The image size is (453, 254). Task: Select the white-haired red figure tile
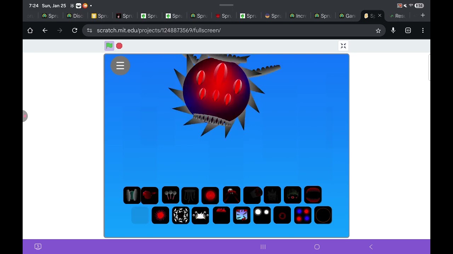231,195
